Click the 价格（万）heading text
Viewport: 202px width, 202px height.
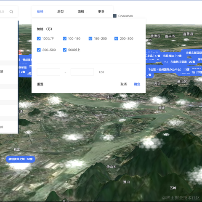tap(45, 29)
